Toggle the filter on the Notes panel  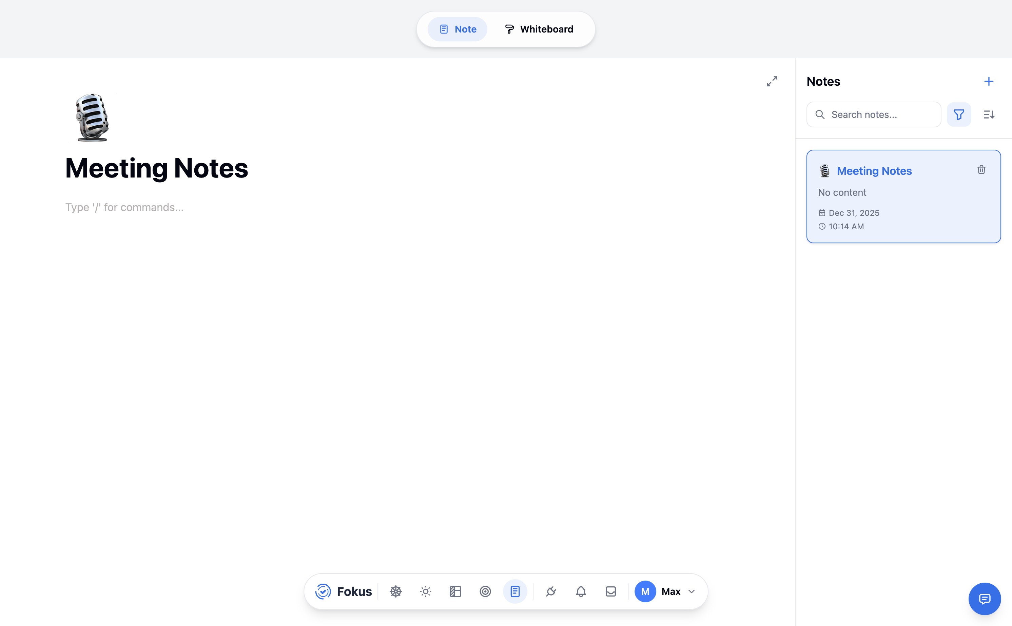(x=959, y=114)
